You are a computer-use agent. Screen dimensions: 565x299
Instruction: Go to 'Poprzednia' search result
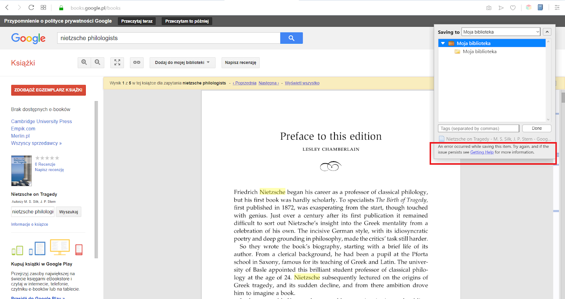244,83
